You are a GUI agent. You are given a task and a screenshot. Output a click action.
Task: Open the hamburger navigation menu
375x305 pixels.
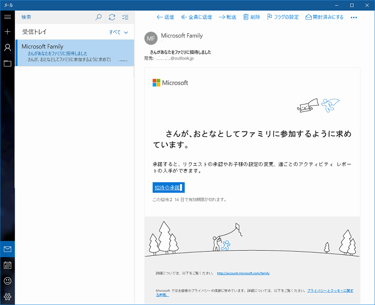[x=7, y=17]
